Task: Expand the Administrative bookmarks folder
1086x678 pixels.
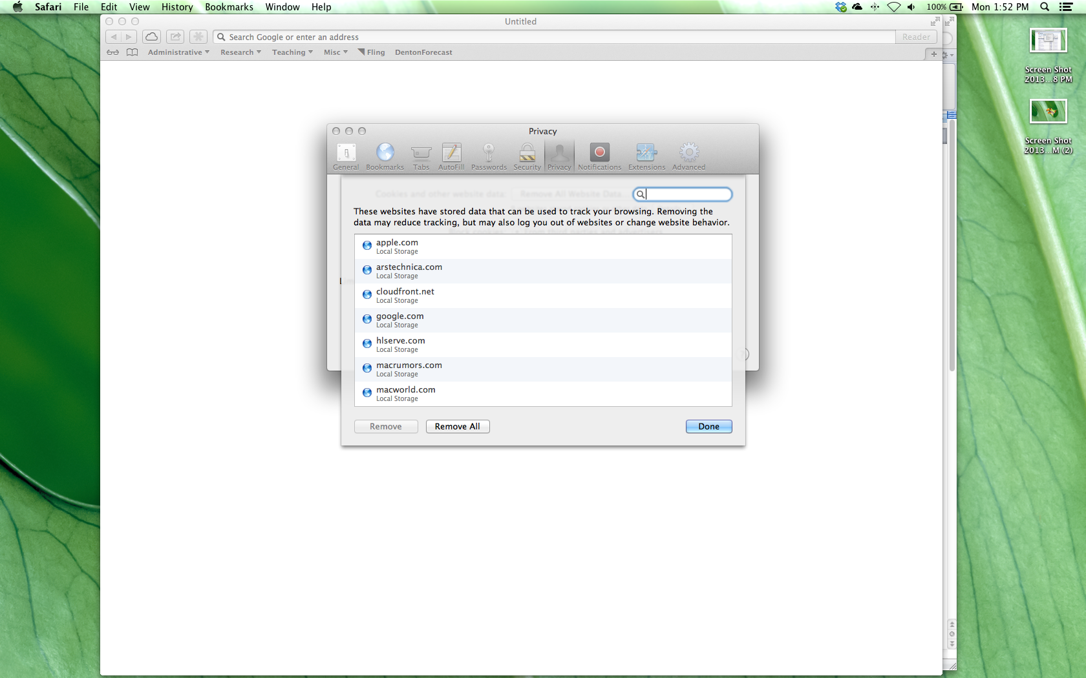Action: [x=178, y=52]
